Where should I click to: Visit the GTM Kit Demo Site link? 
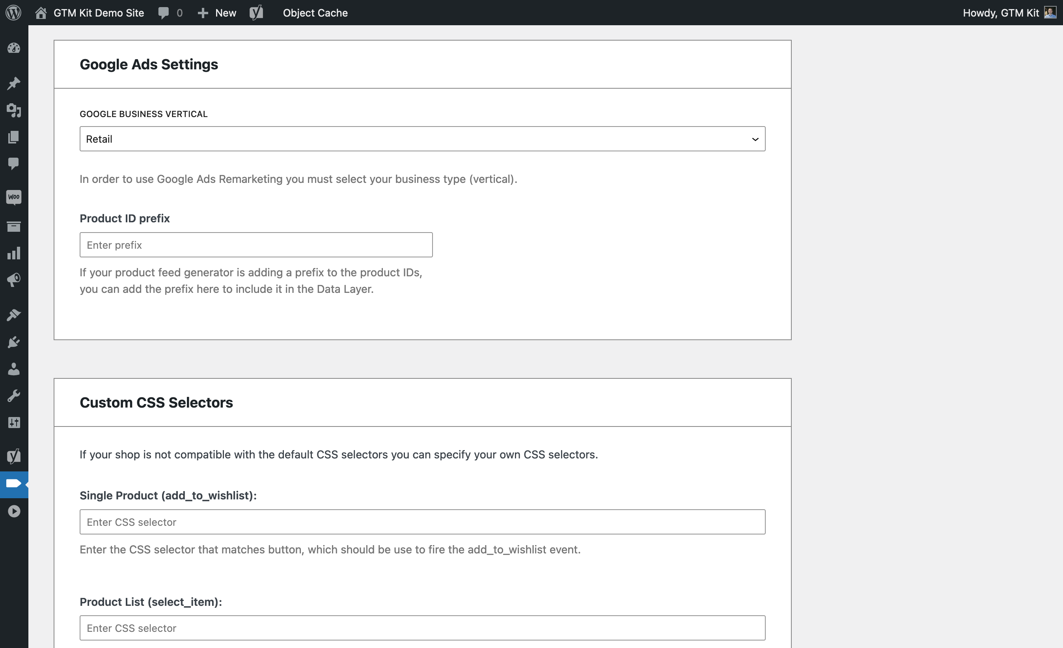(x=98, y=13)
